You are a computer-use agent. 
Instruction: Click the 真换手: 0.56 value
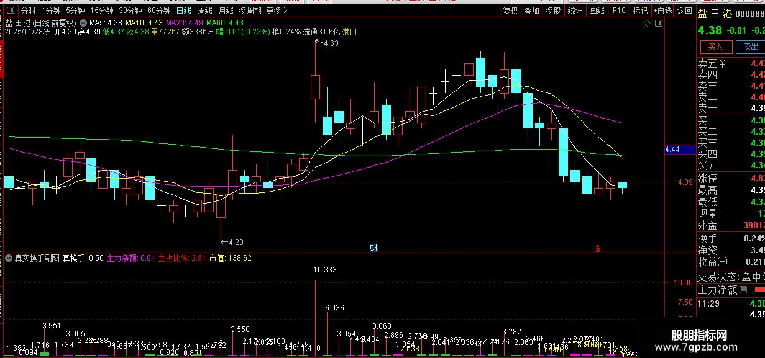tap(83, 257)
